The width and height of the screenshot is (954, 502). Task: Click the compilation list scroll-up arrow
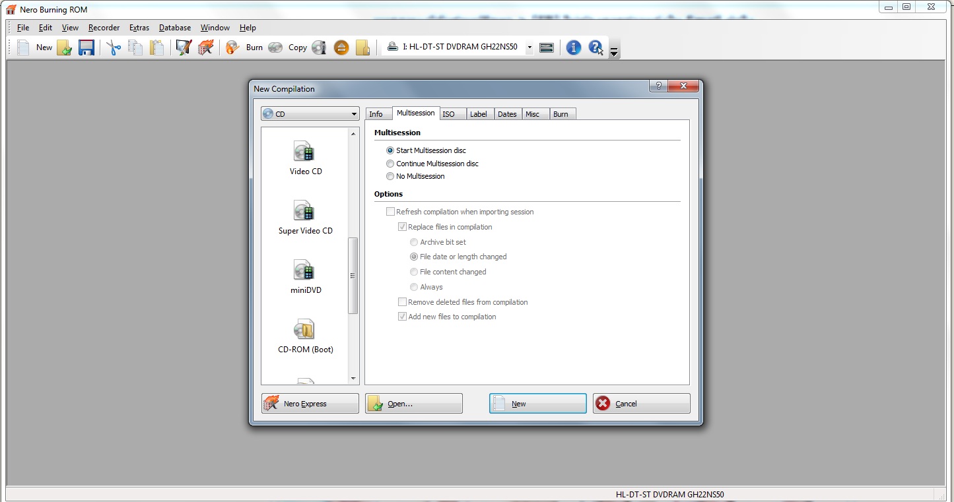(353, 133)
